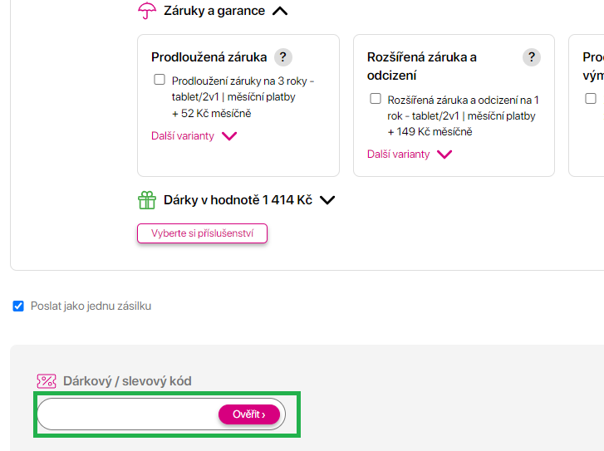Click the Ověřit button
Screen dimensions: 604x451
point(248,414)
